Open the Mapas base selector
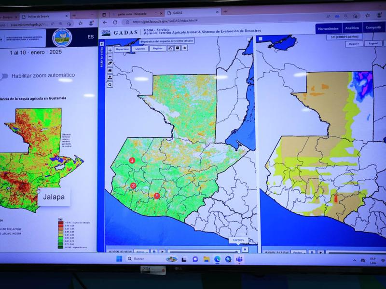The width and height of the screenshot is (386, 289). coord(123,49)
